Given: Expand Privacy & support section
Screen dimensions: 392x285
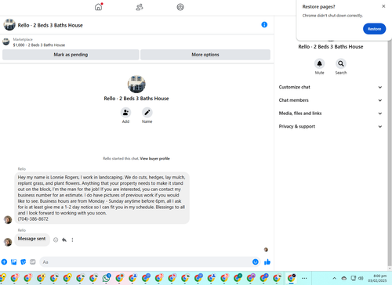Looking at the screenshot, I should (x=330, y=126).
